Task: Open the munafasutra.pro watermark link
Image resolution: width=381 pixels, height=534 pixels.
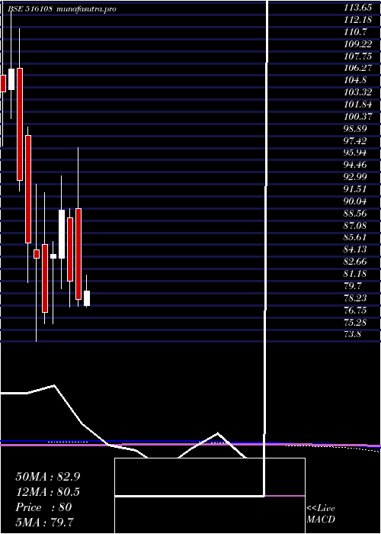Action: 87,9
